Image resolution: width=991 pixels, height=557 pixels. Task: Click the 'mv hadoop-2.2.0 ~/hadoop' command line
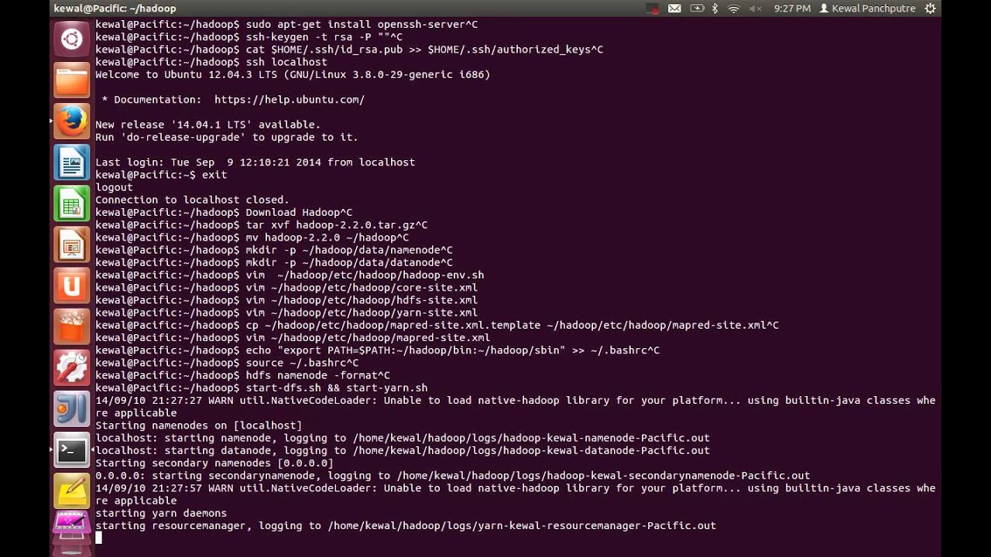click(252, 237)
